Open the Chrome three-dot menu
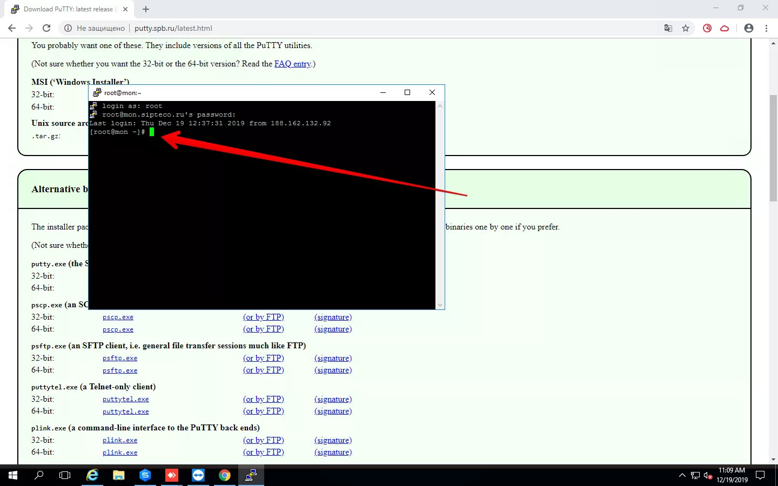This screenshot has width=778, height=486. click(766, 28)
